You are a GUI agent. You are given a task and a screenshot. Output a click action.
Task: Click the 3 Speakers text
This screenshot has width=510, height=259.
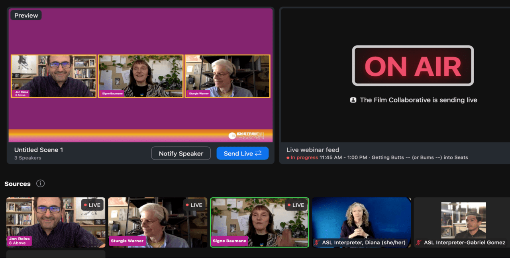pyautogui.click(x=28, y=158)
